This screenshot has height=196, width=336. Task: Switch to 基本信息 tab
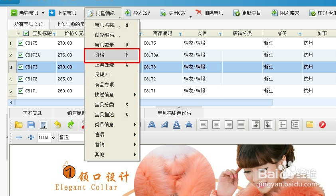pos(32,113)
